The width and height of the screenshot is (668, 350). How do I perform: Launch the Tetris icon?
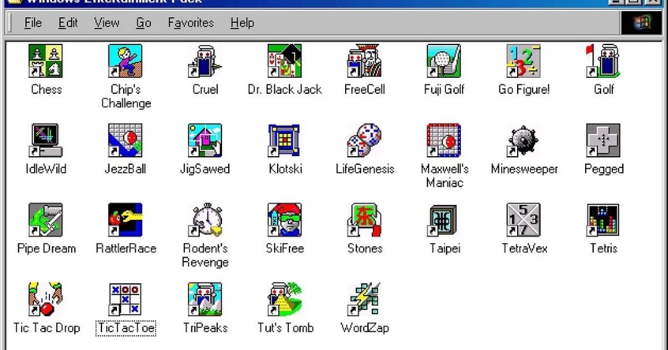603,220
